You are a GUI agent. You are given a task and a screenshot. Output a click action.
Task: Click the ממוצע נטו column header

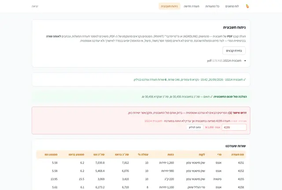coord(51,155)
